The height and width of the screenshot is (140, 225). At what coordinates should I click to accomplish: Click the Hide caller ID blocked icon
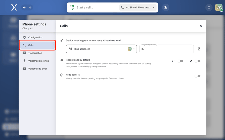[x=62, y=75]
